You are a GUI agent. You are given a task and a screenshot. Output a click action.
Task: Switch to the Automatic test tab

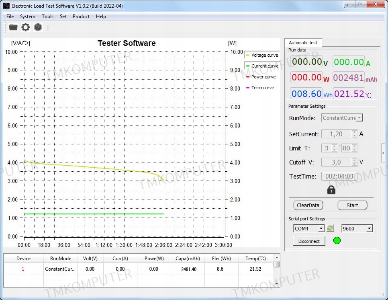303,43
